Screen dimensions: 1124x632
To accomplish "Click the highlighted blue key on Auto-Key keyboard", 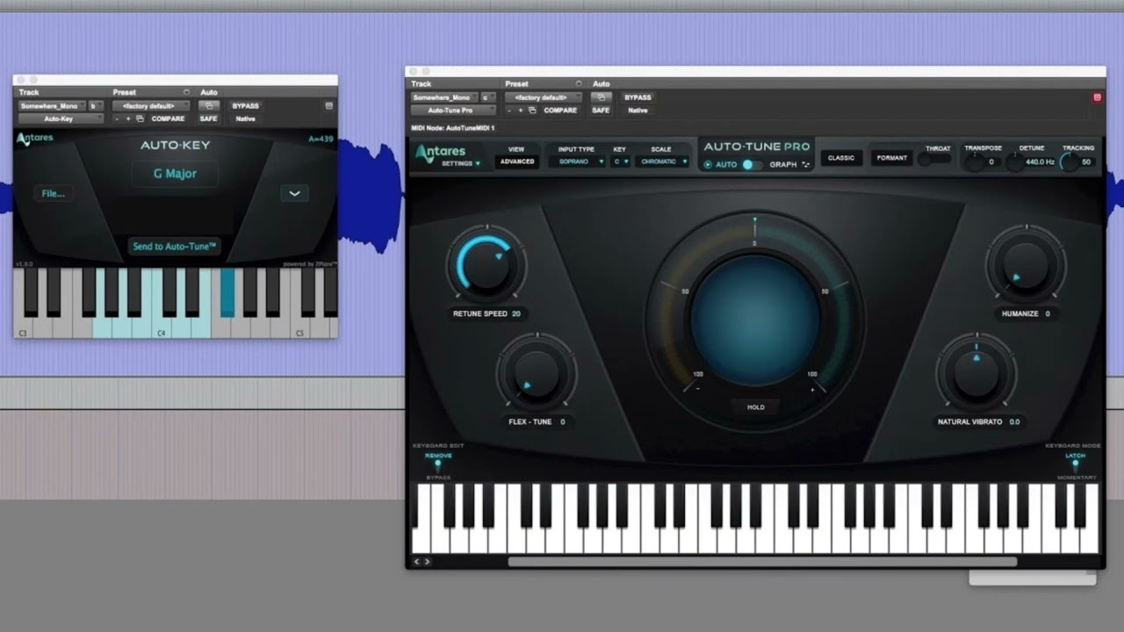I will 227,291.
